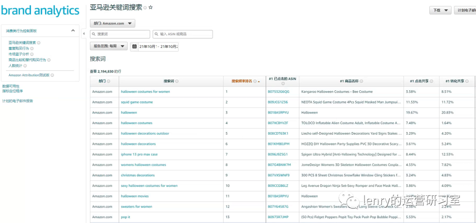Click the 计划的电子邮件报告 sidebar link
Screen dimensions: 476x223
click(x=18, y=101)
